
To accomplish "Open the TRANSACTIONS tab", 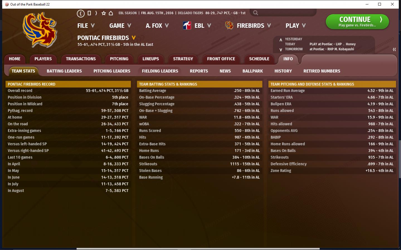I will [81, 59].
